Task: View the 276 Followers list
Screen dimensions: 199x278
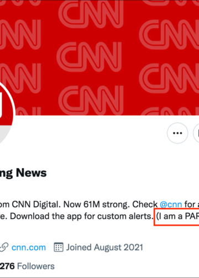Action: pyautogui.click(x=27, y=266)
